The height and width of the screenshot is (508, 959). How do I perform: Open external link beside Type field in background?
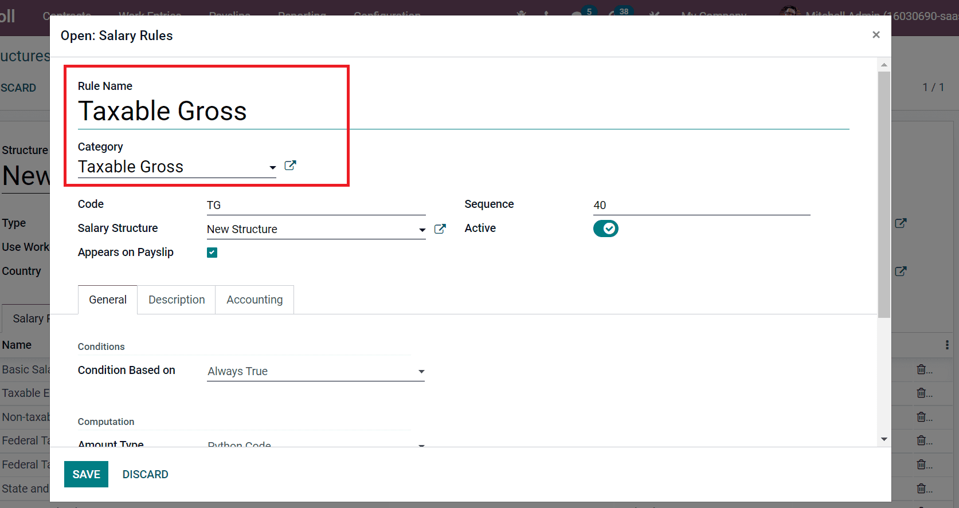[901, 223]
